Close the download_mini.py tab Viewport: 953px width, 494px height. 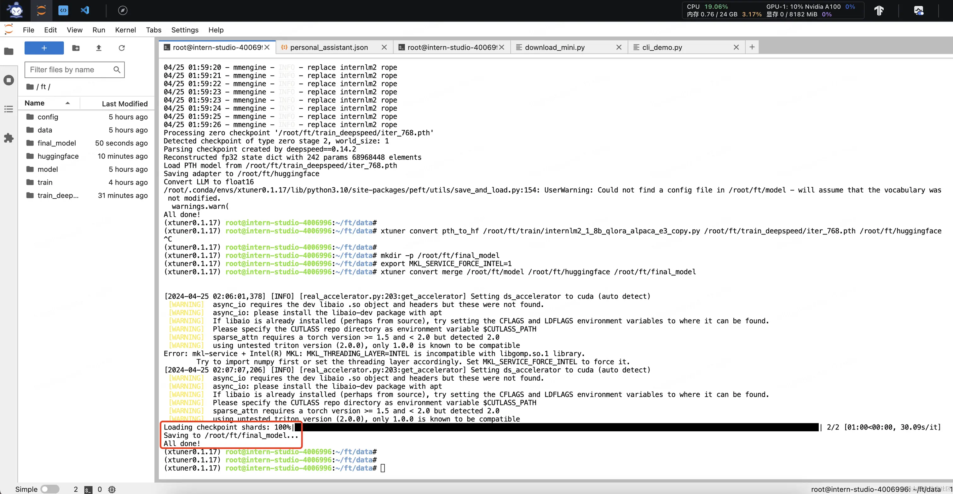[x=619, y=47]
